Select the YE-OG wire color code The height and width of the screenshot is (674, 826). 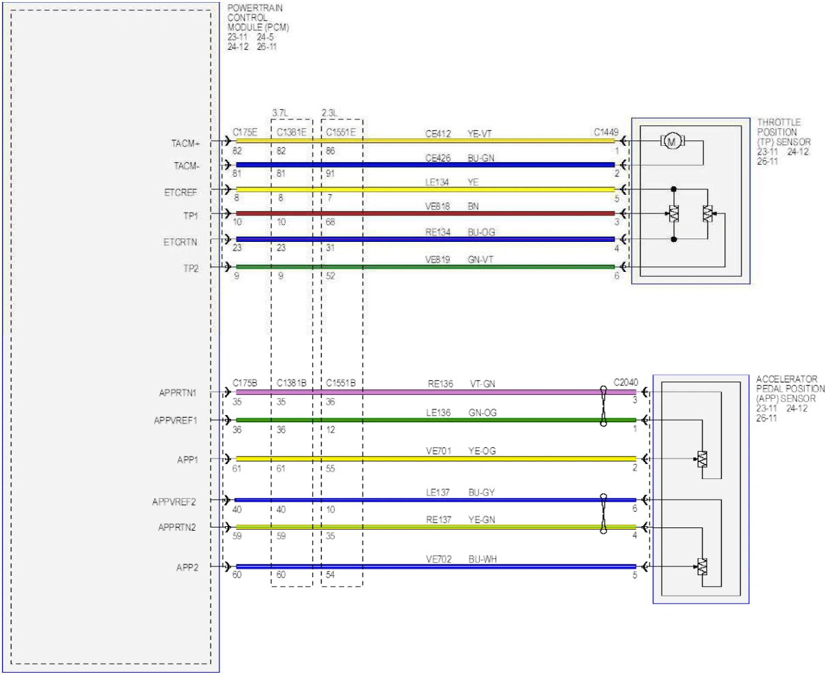483,450
